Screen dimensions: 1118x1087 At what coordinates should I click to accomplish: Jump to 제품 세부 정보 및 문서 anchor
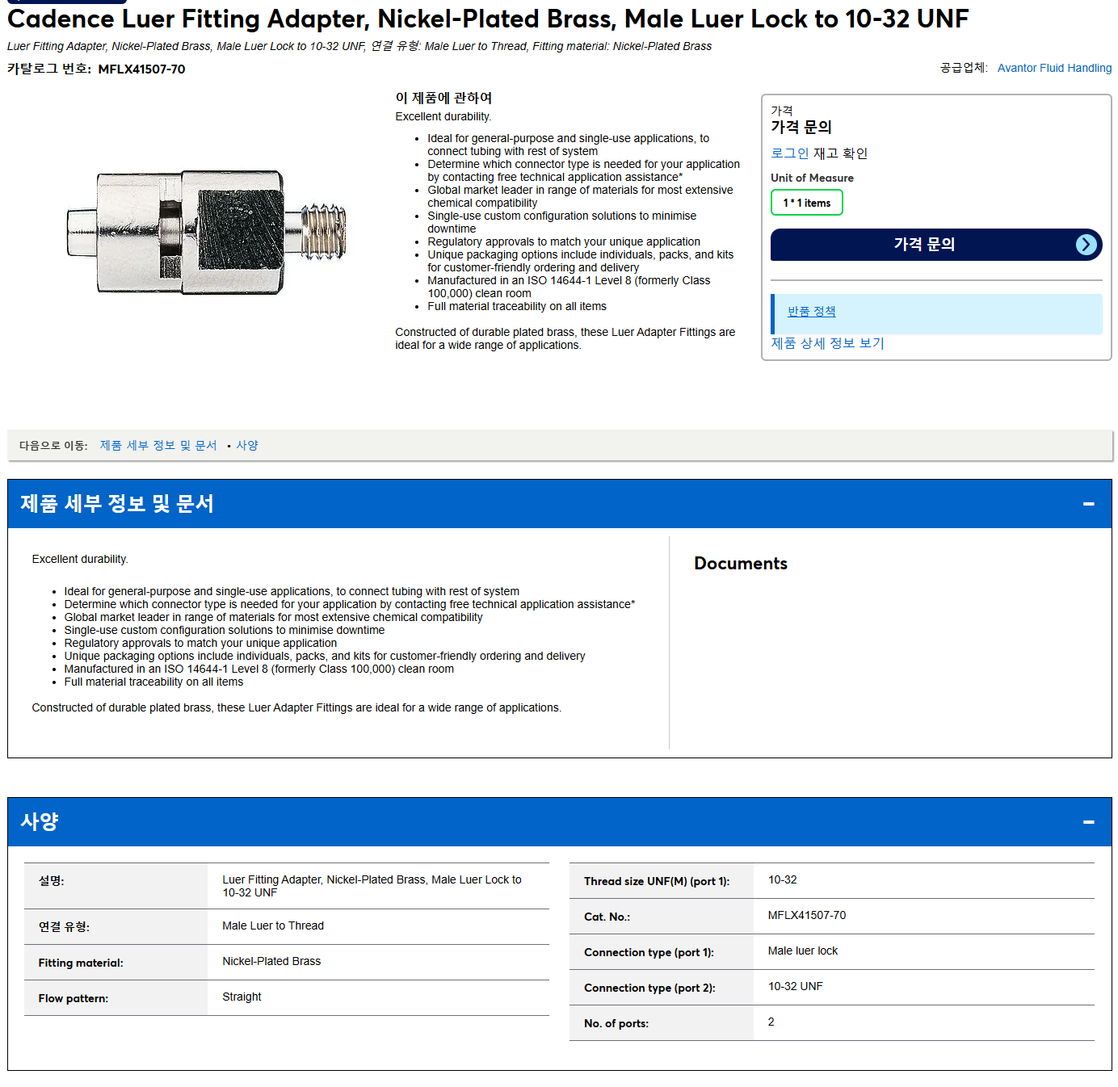(158, 446)
